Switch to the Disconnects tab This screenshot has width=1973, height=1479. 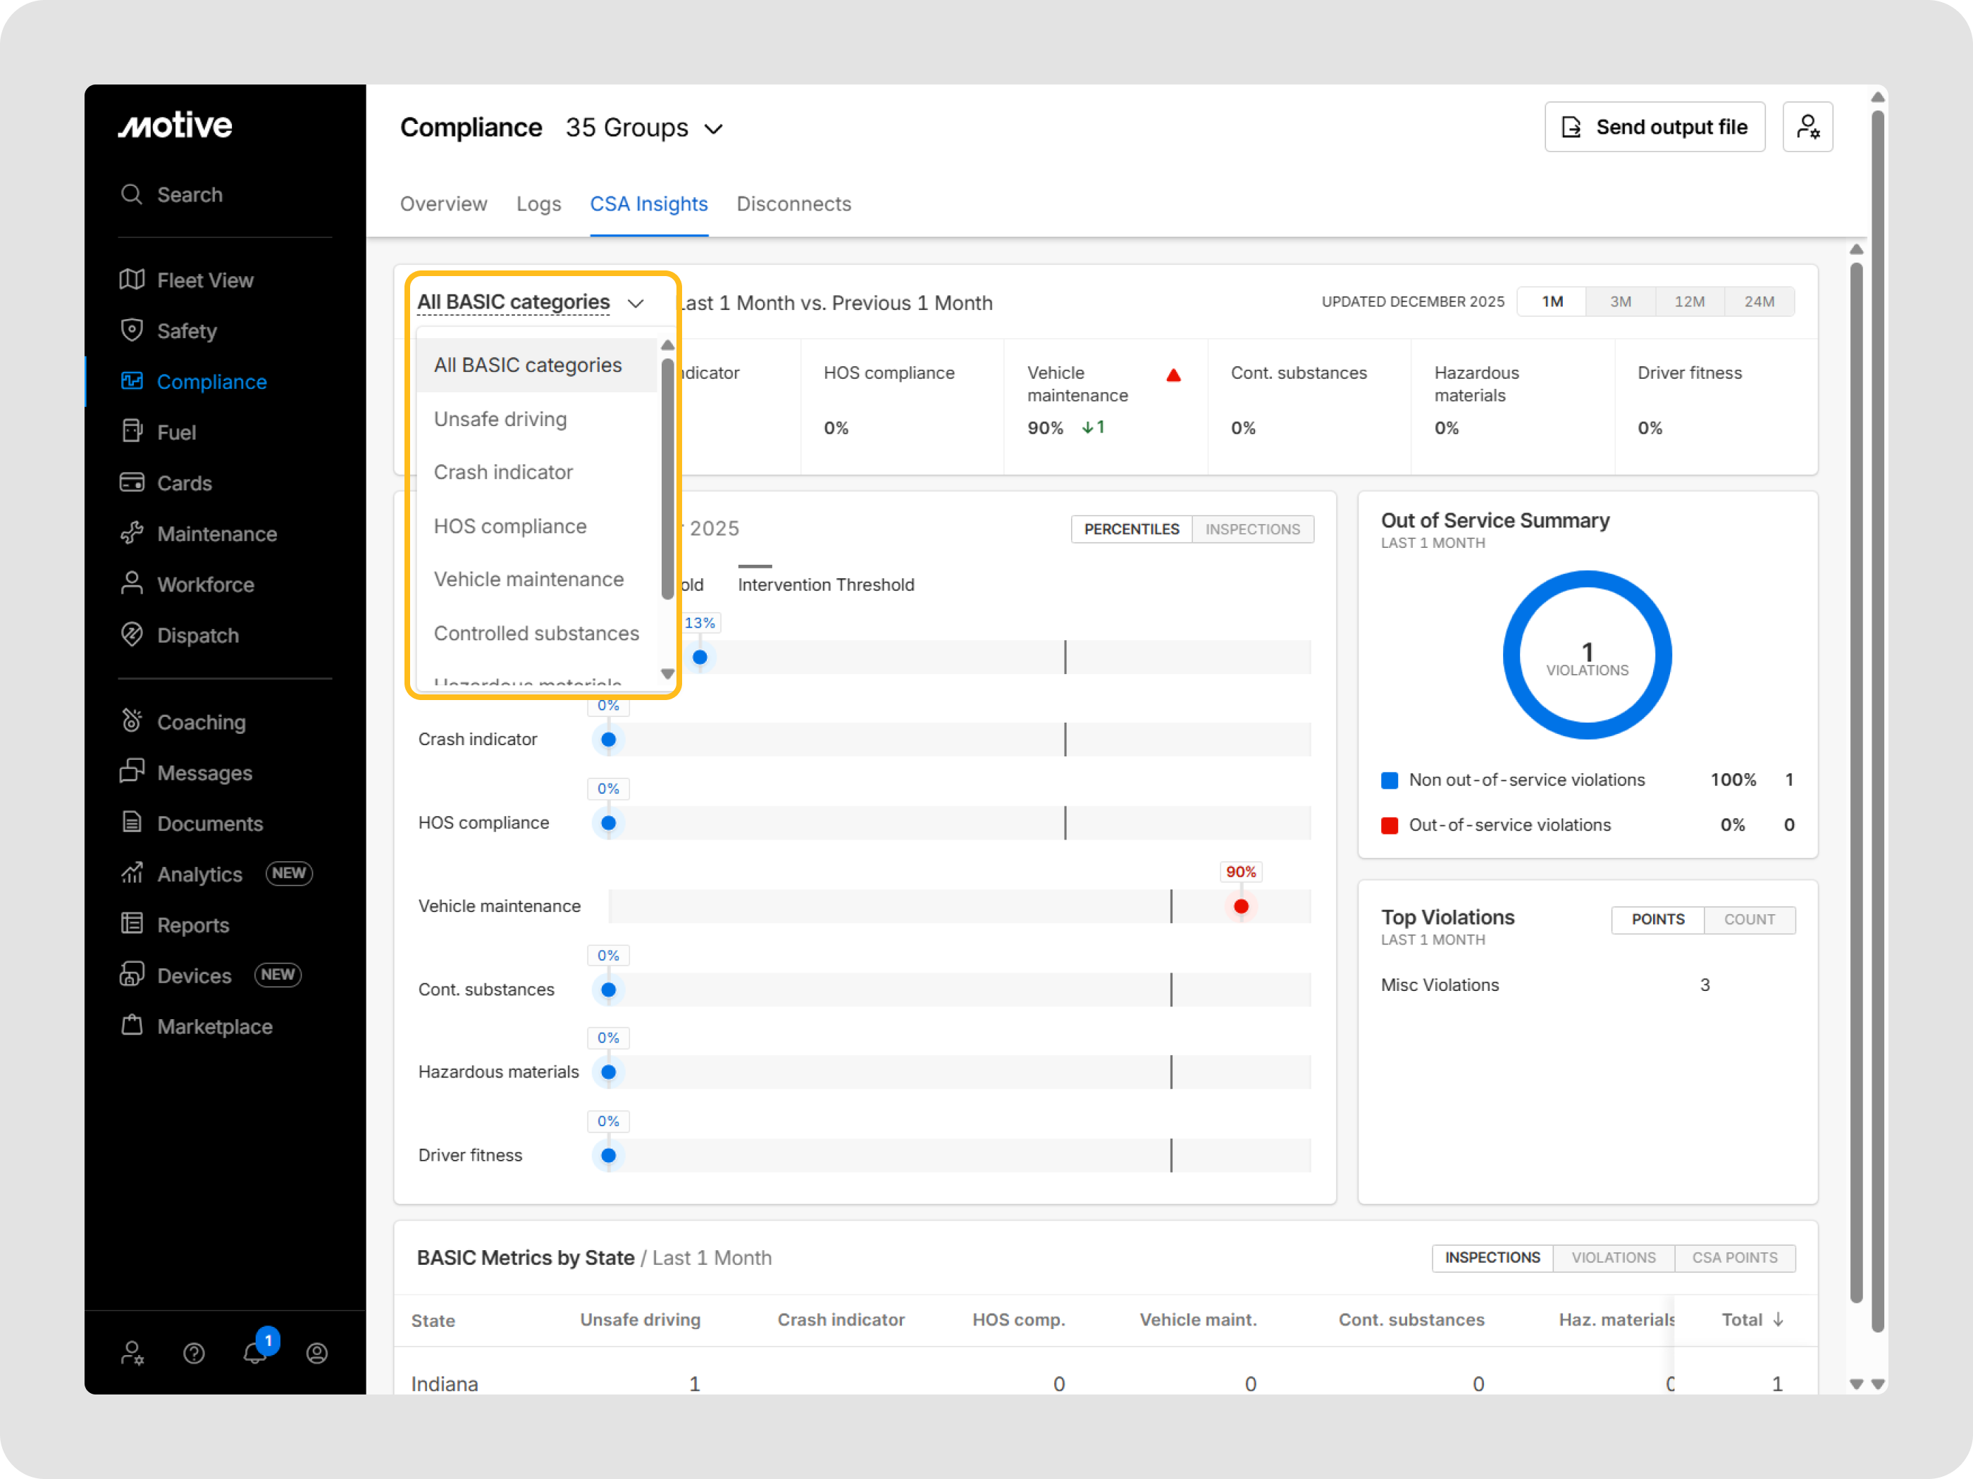(x=793, y=204)
